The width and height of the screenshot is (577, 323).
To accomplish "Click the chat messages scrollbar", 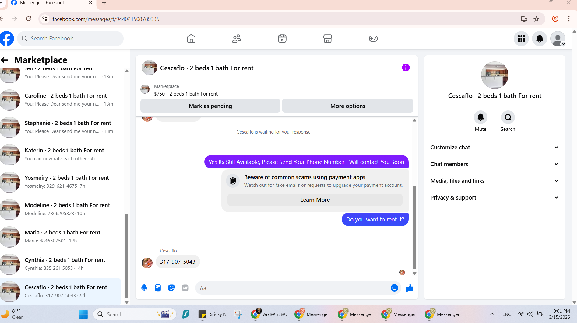I will coord(414,228).
